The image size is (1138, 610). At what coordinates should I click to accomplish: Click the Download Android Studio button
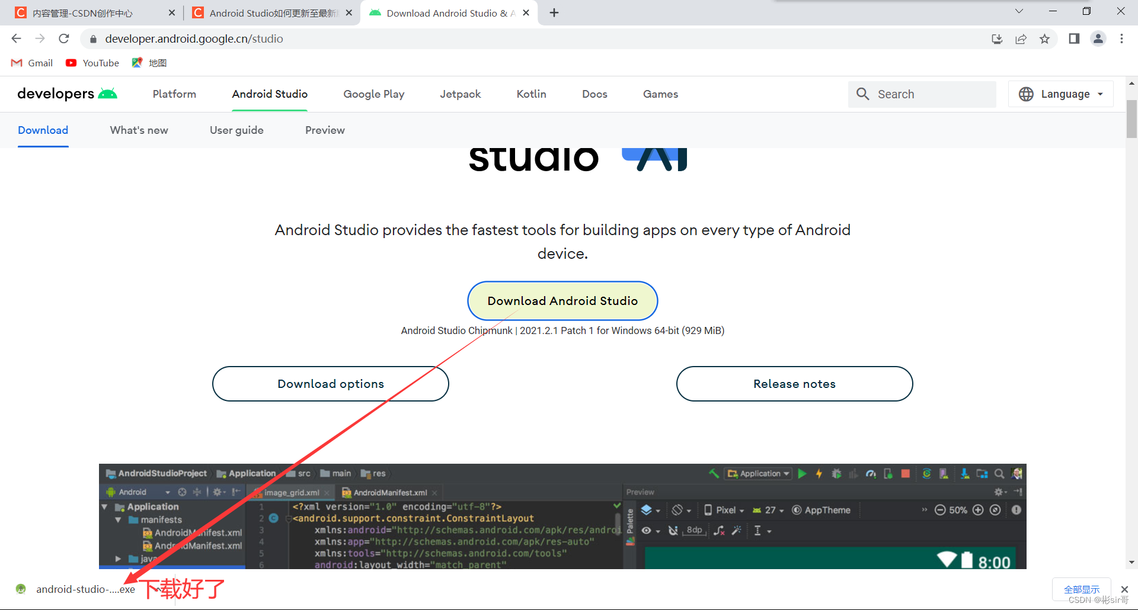tap(562, 301)
